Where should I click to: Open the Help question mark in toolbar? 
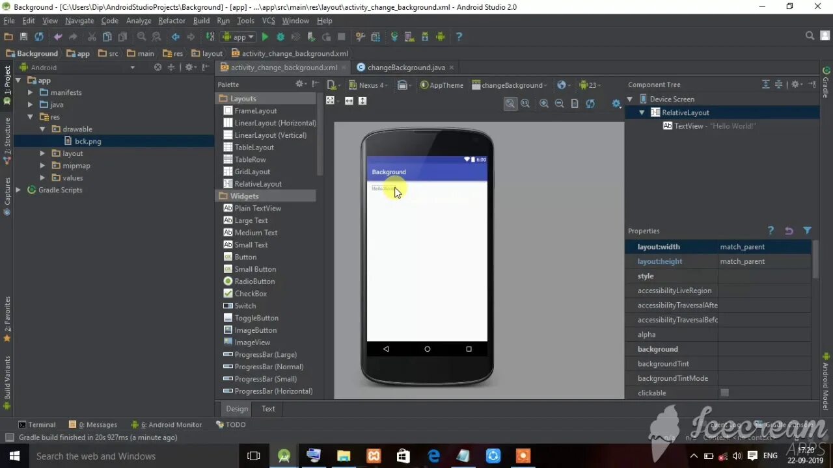459,37
